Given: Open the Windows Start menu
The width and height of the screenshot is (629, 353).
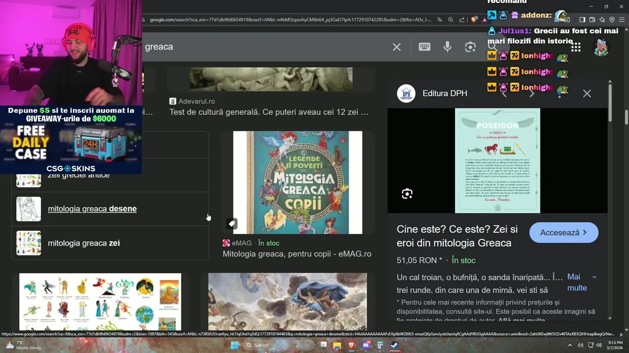Looking at the screenshot, I should tap(235, 345).
